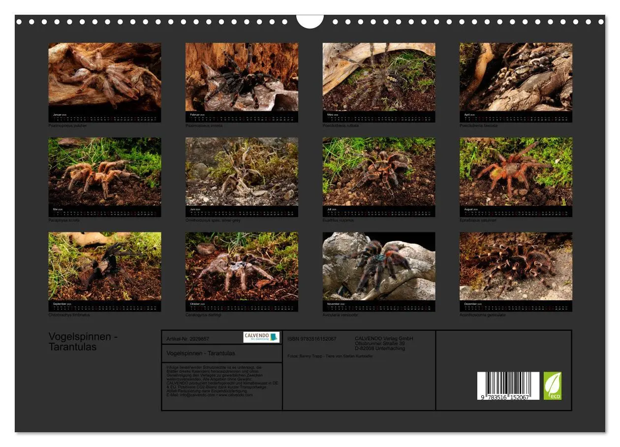Click the CALVENDO Verlag GmbH address block
This screenshot has height=447, width=620.
[384, 343]
